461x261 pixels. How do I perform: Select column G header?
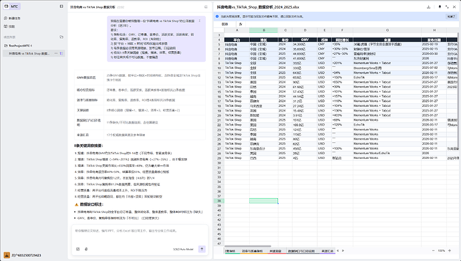pyautogui.click(x=388, y=30)
